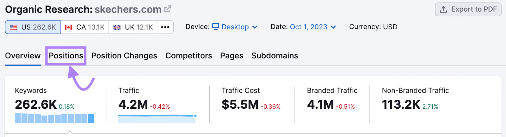Screen dimensions: 506x137
Task: View the Pages tab
Action: tap(232, 56)
